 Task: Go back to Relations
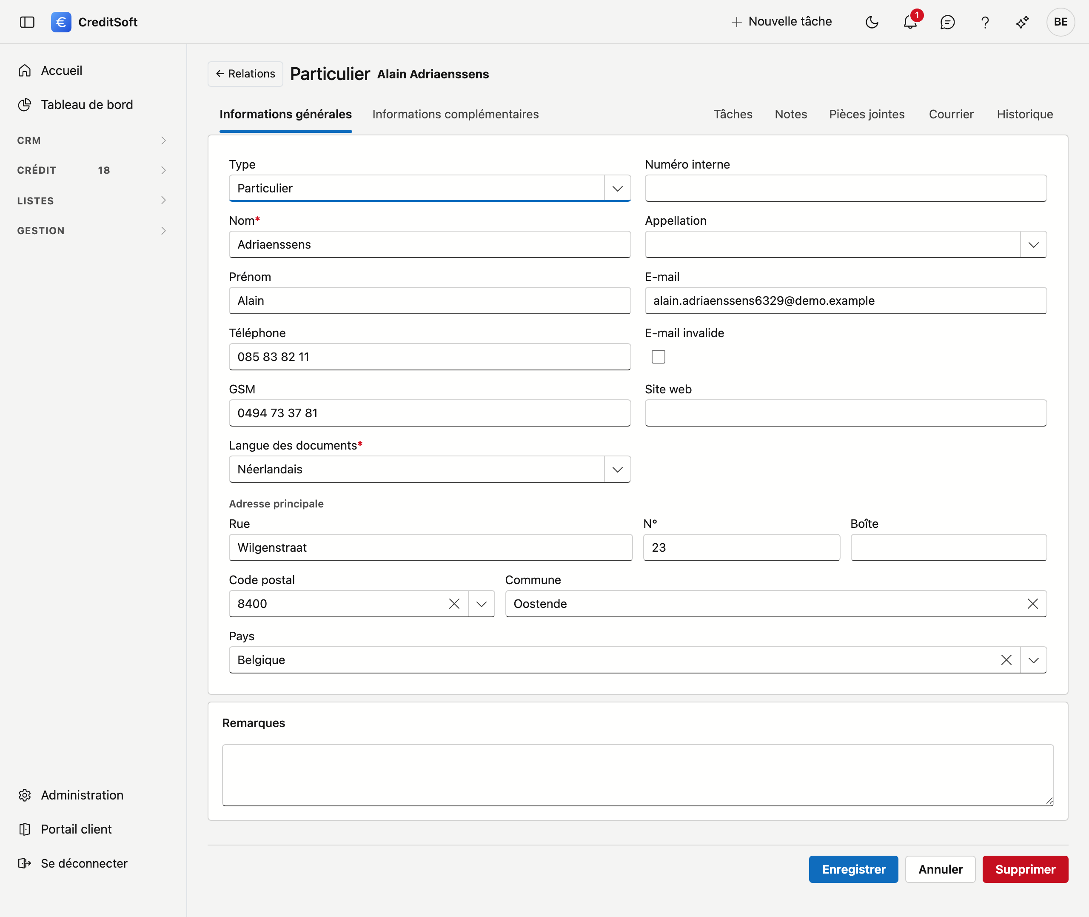coord(245,74)
